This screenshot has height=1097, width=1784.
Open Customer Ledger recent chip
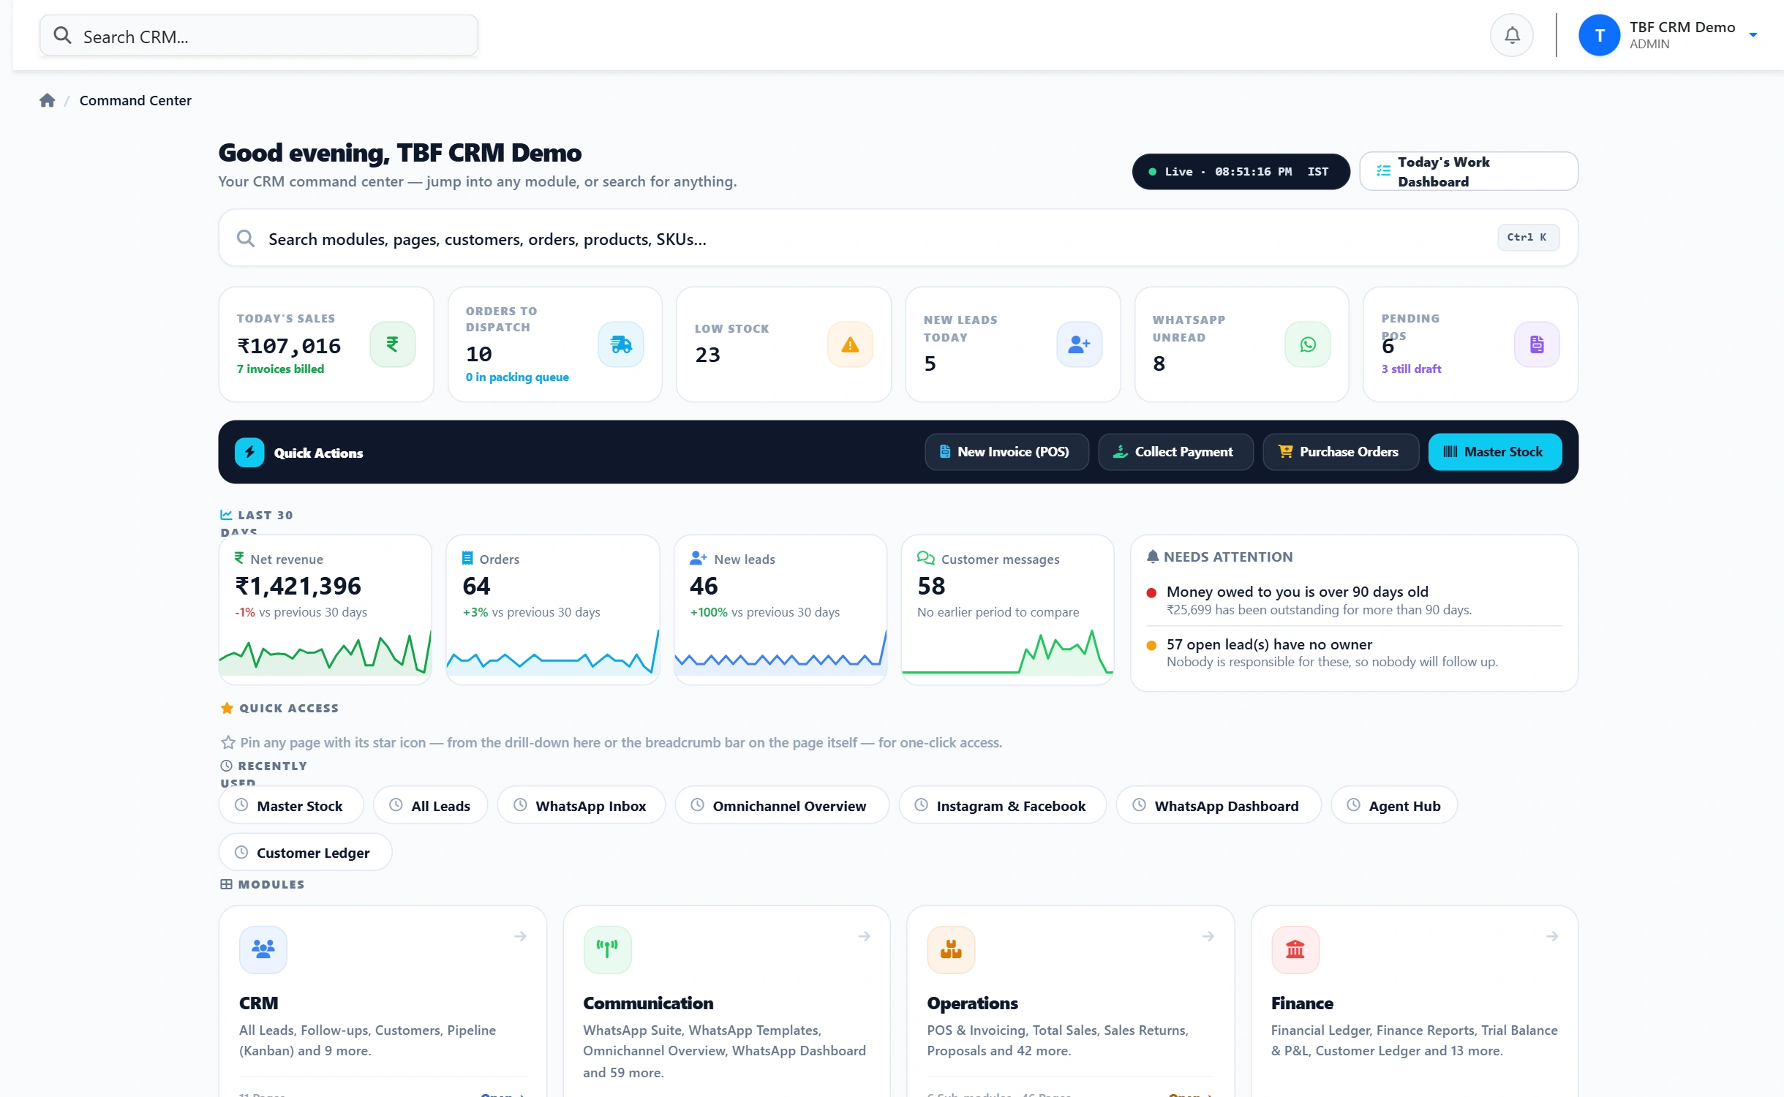click(x=305, y=852)
